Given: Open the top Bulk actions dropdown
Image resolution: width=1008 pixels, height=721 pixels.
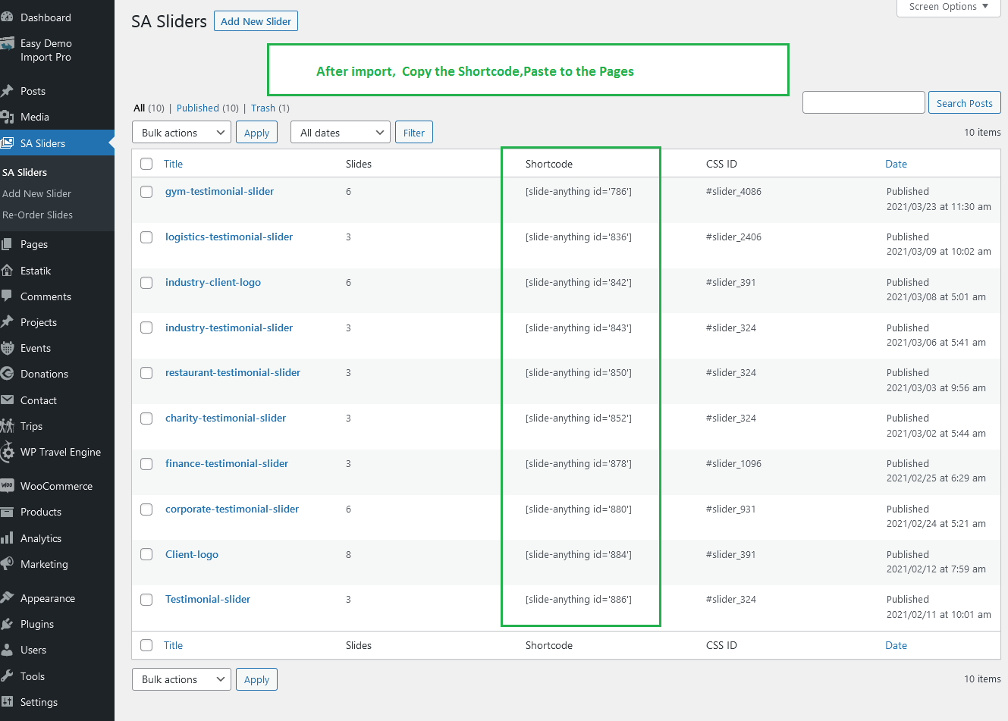Looking at the screenshot, I should [181, 133].
